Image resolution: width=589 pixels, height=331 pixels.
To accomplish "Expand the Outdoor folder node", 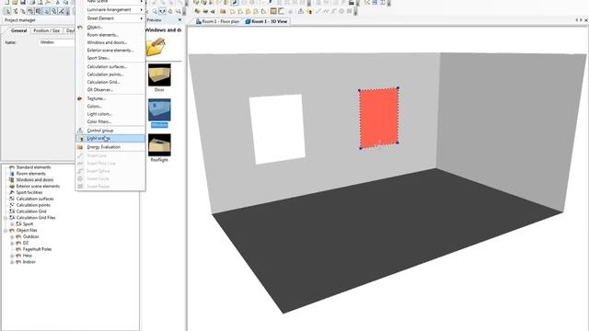I will [12, 237].
